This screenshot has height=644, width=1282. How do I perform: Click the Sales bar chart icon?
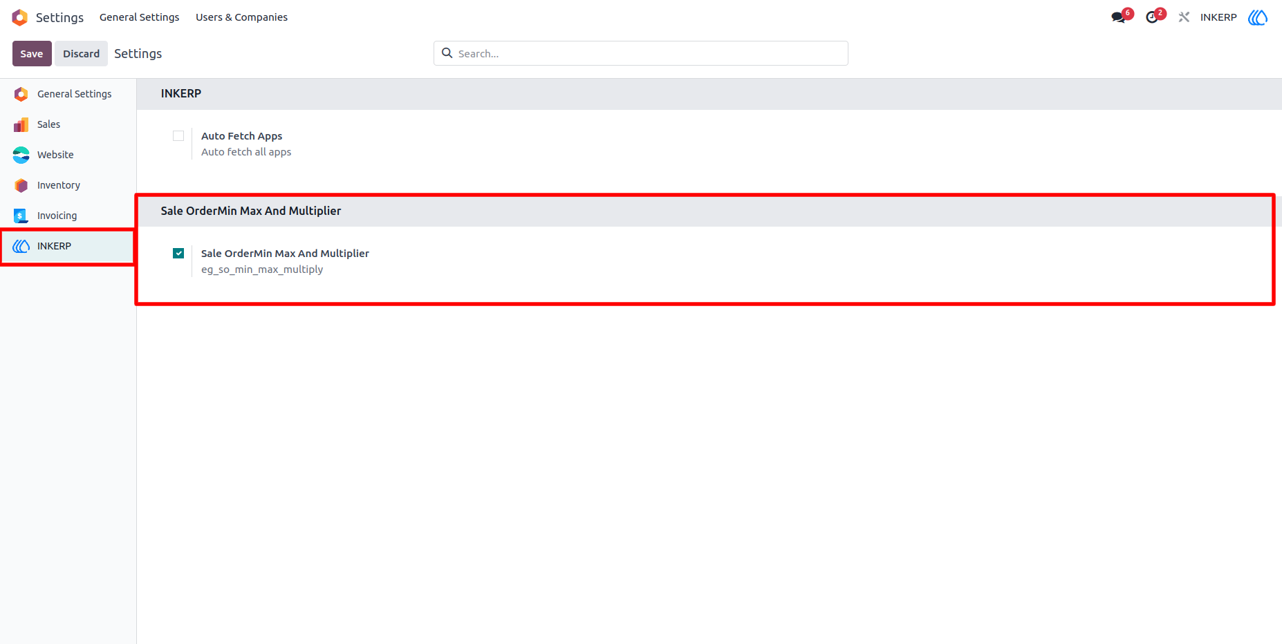pos(21,124)
